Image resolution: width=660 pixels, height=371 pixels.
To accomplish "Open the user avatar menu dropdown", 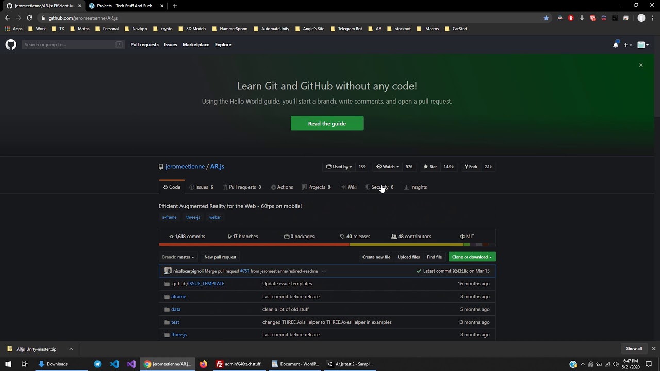I will [x=643, y=45].
